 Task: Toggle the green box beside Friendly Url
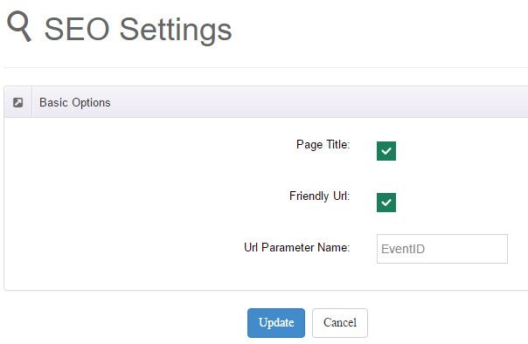coord(386,203)
